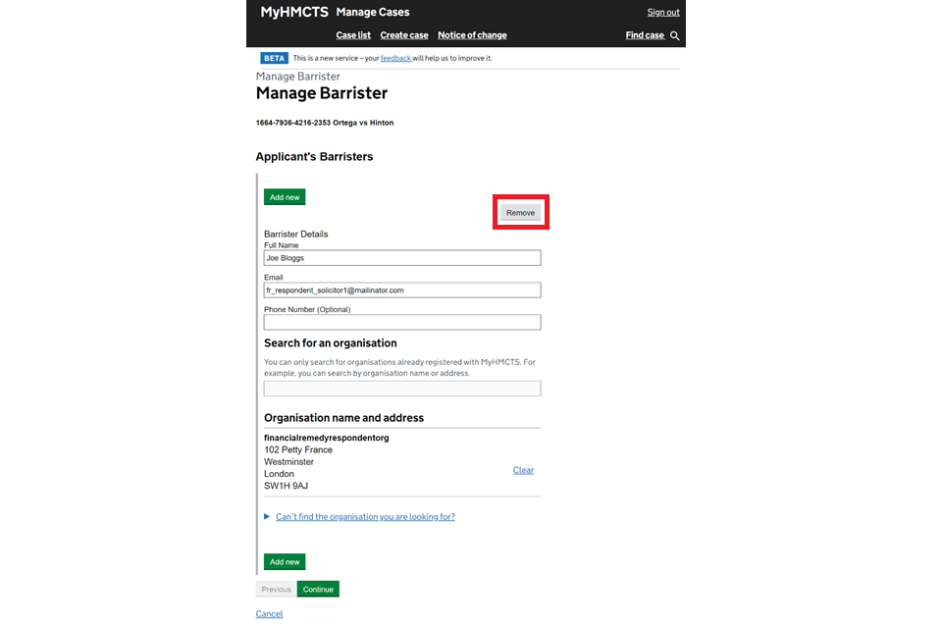This screenshot has height=628, width=942.
Task: Click the MyHMCTS logo text
Action: point(293,13)
